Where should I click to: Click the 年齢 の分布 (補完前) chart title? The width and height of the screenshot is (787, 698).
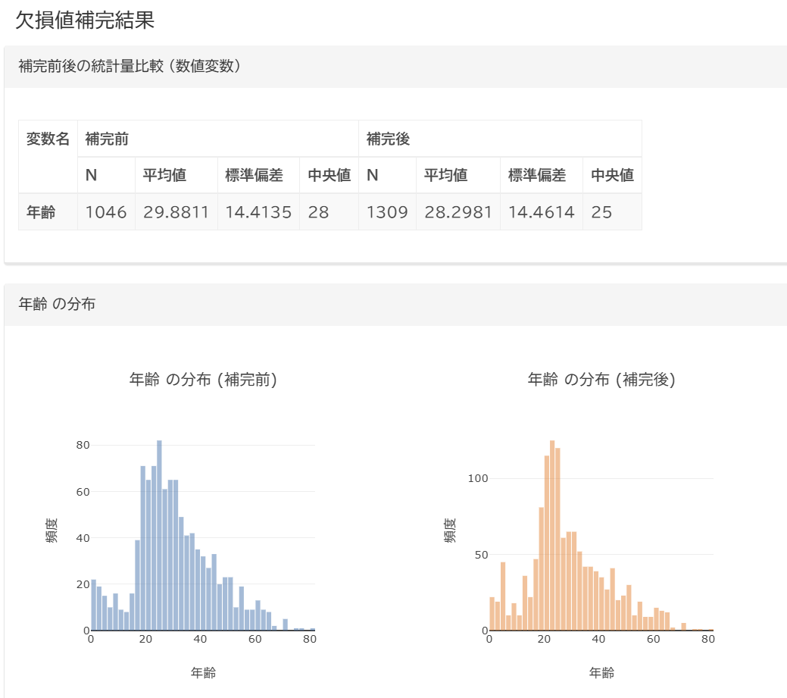pos(203,380)
